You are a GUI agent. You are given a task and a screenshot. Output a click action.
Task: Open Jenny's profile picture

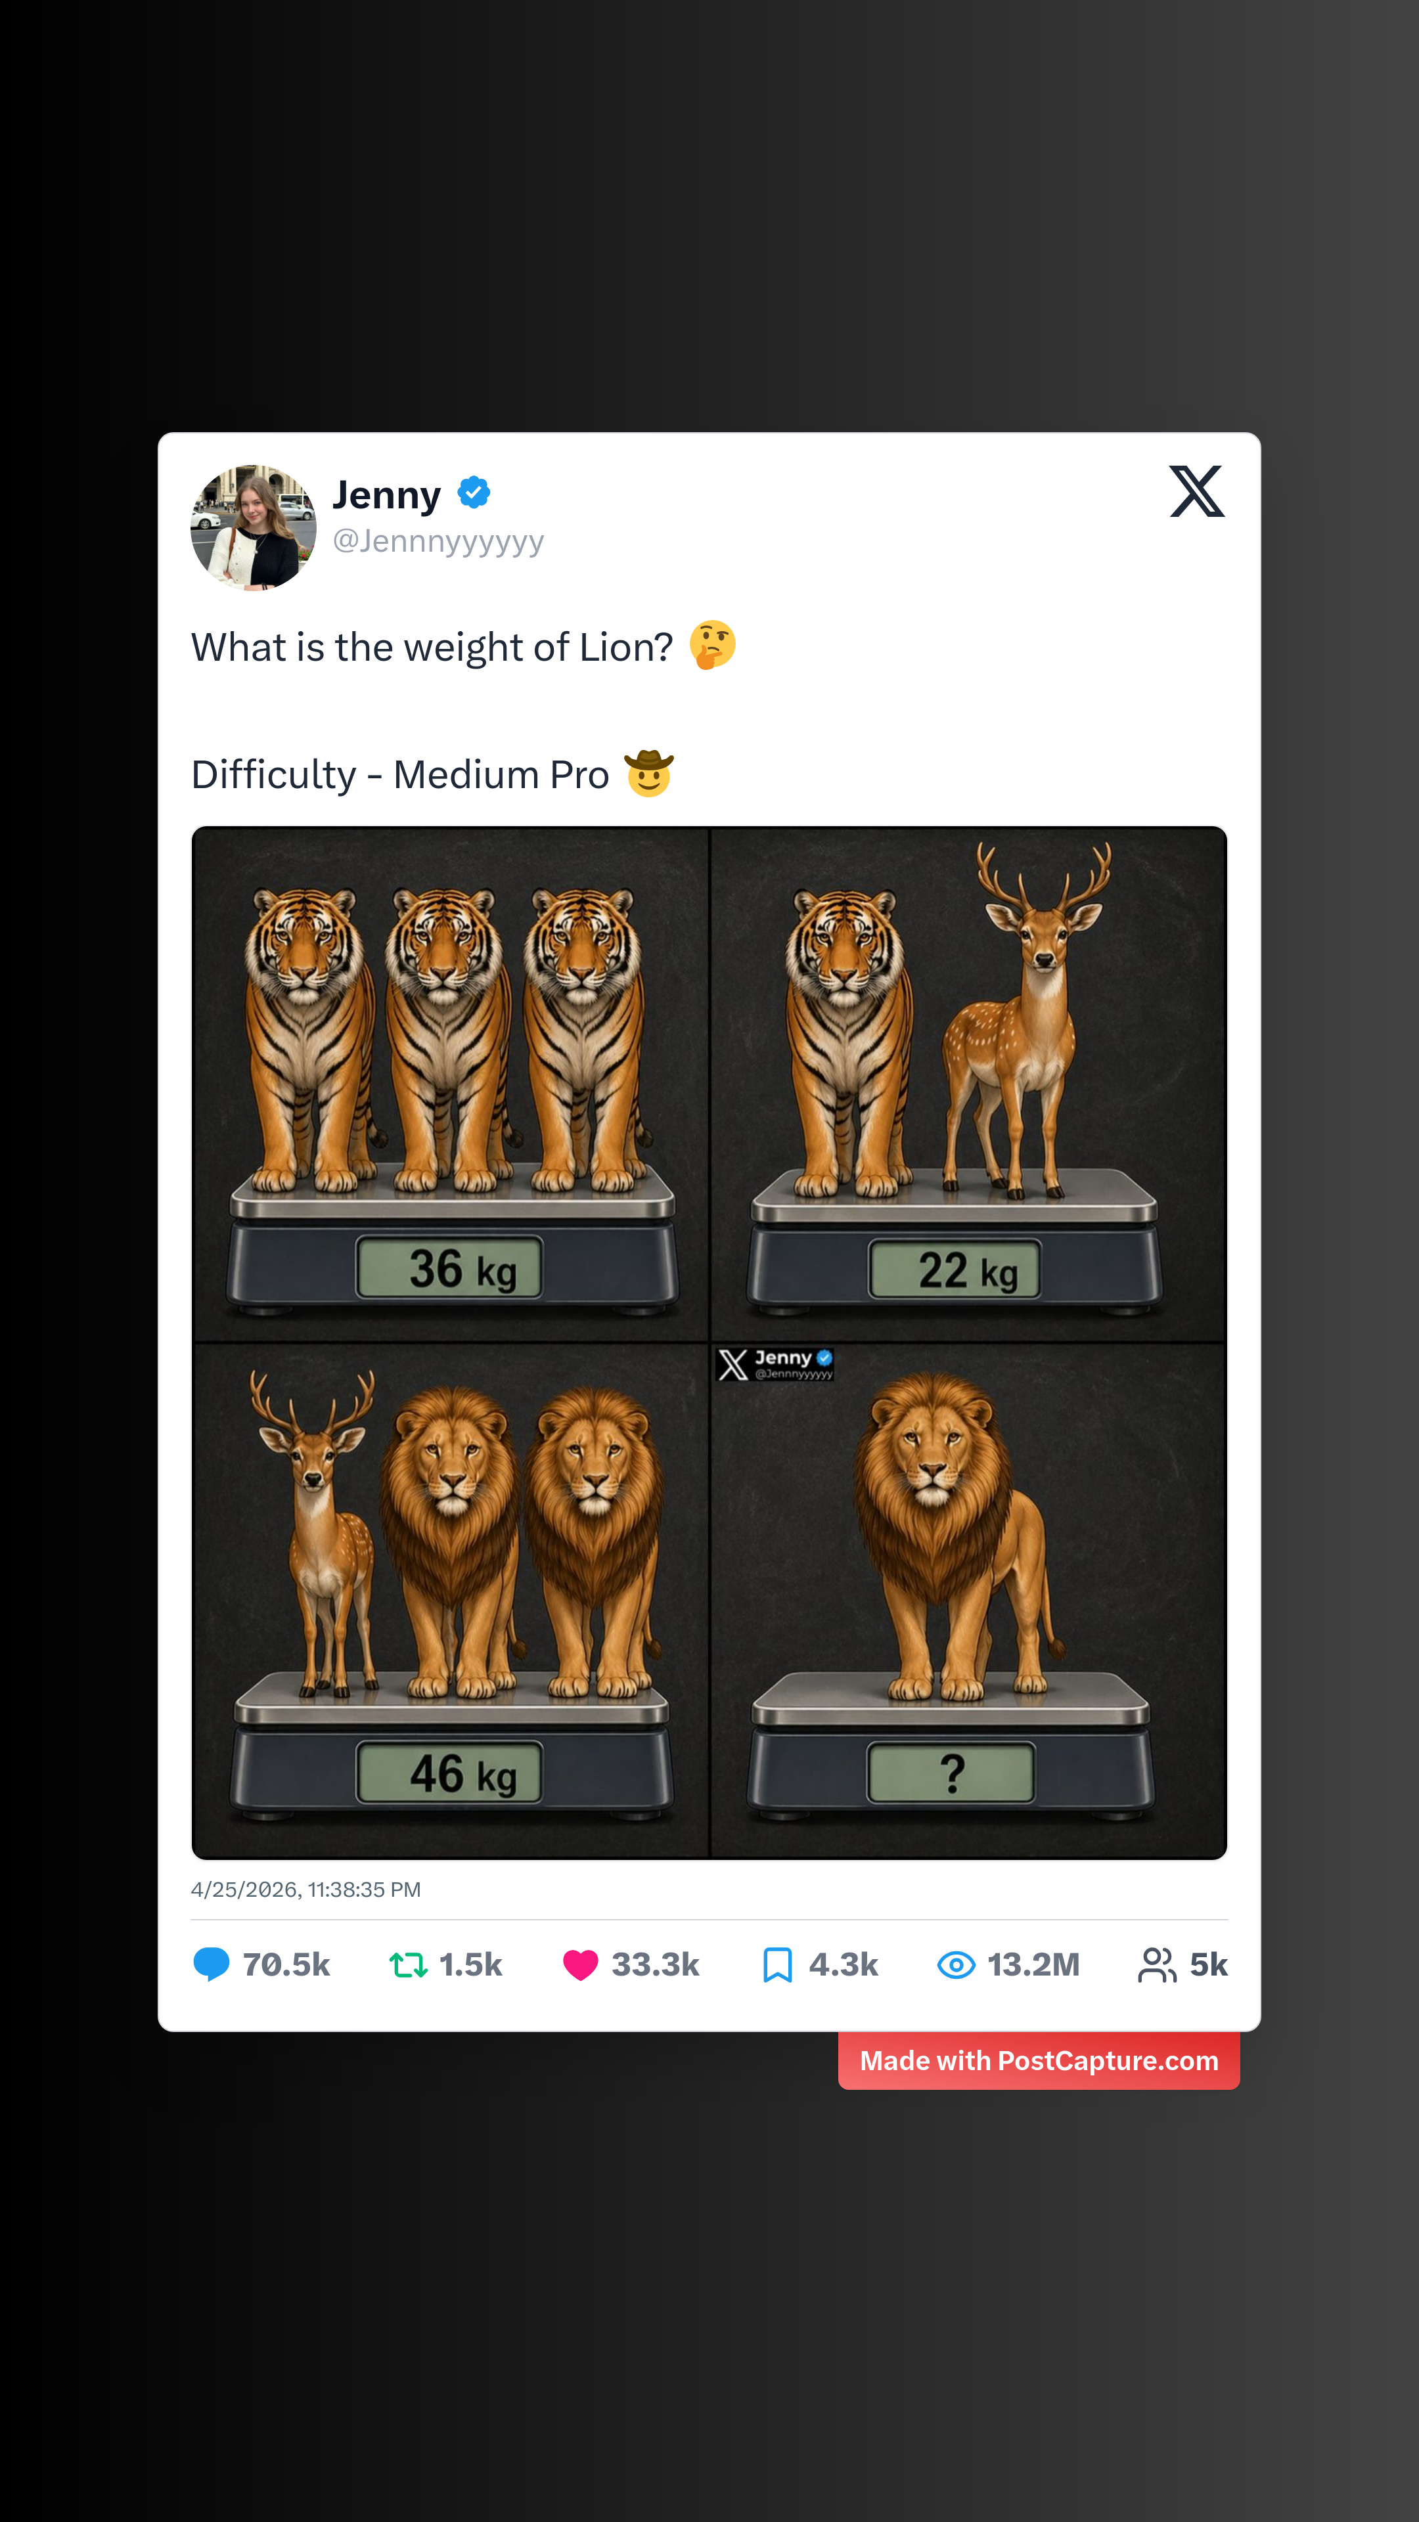(x=254, y=527)
